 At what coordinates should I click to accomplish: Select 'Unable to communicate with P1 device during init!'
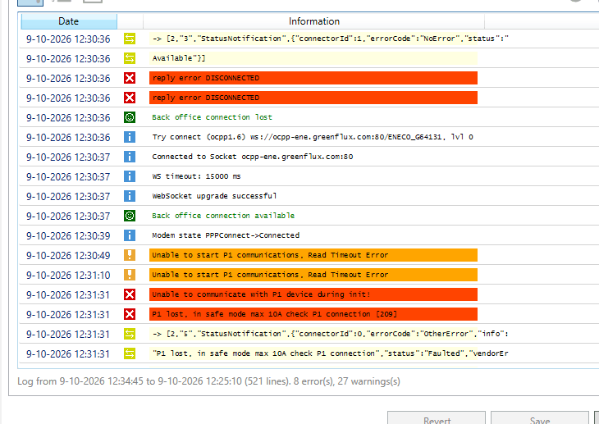pyautogui.click(x=313, y=294)
